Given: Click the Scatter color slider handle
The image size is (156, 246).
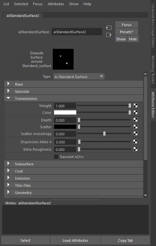Looking at the screenshot, I should (79, 127).
